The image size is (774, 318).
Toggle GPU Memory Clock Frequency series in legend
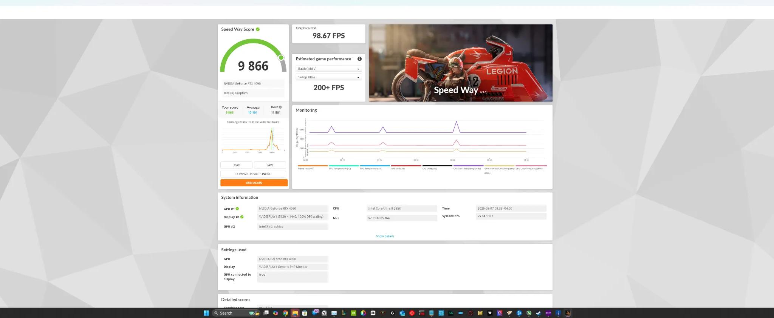tap(499, 169)
